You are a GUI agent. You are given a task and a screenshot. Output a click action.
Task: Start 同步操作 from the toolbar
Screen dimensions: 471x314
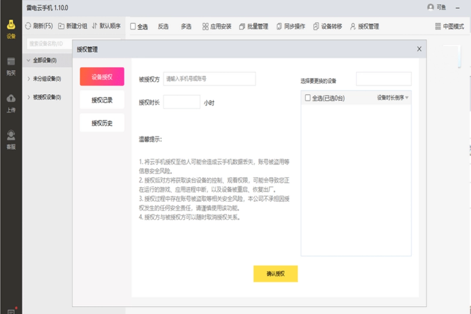point(290,26)
